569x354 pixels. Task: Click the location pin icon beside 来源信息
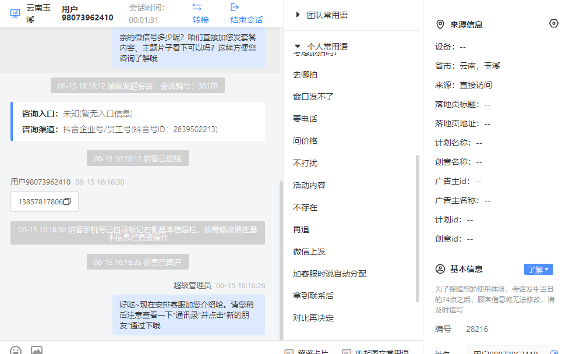tap(440, 24)
